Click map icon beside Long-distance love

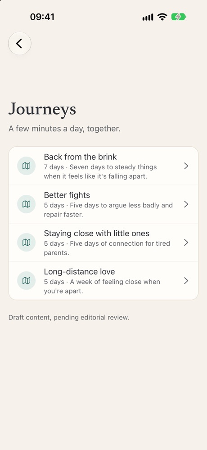(27, 280)
